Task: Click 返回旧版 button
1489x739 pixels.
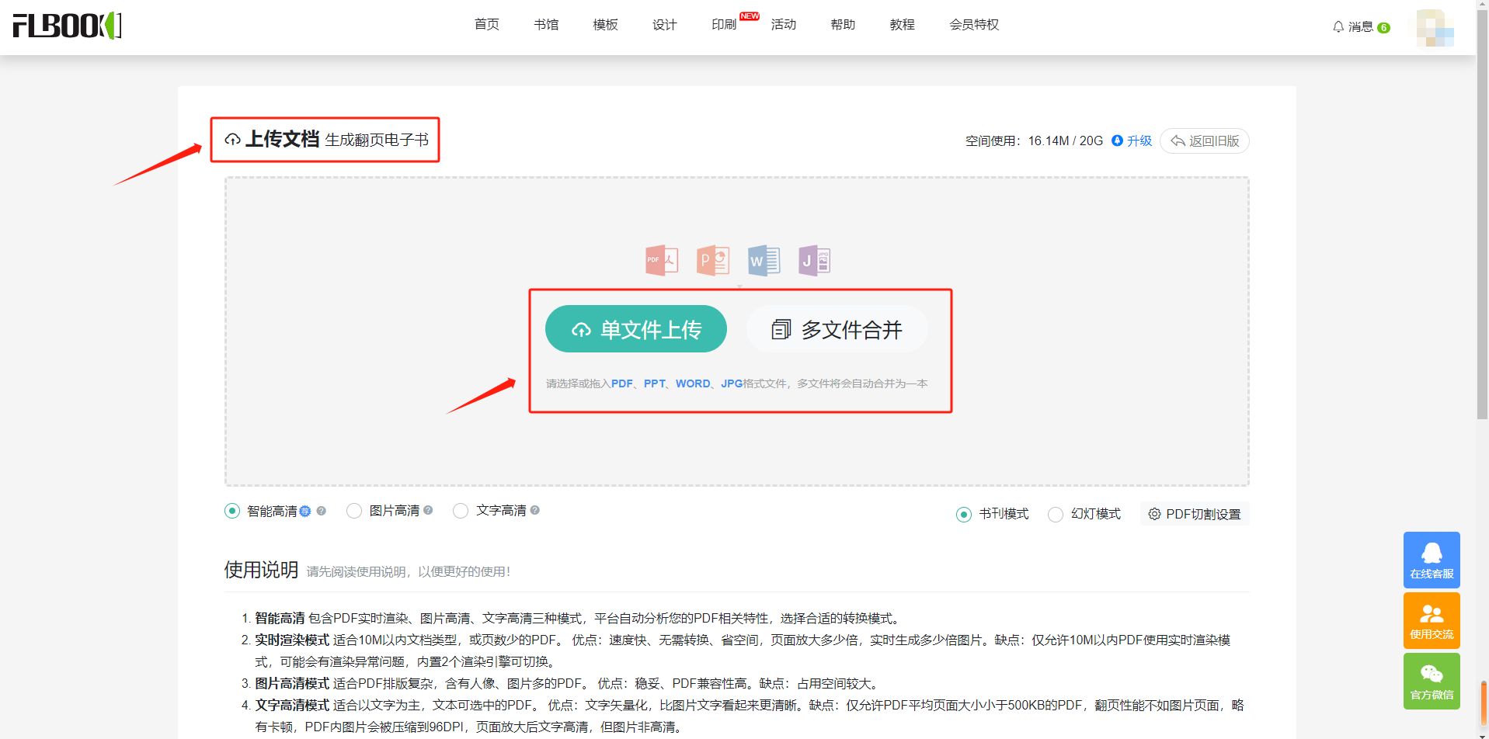Action: 1205,141
